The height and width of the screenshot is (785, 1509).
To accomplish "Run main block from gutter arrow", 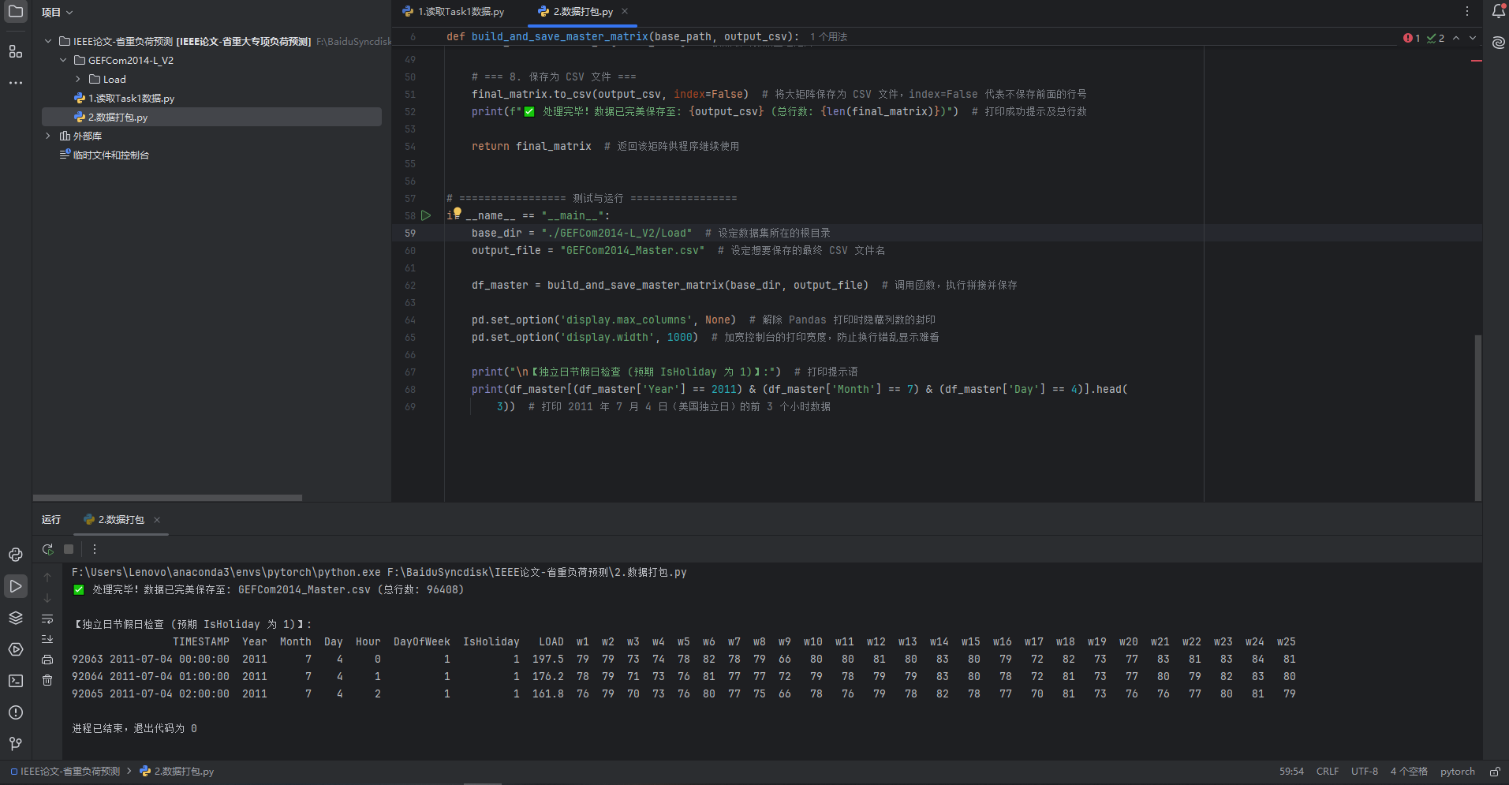I will pos(426,215).
